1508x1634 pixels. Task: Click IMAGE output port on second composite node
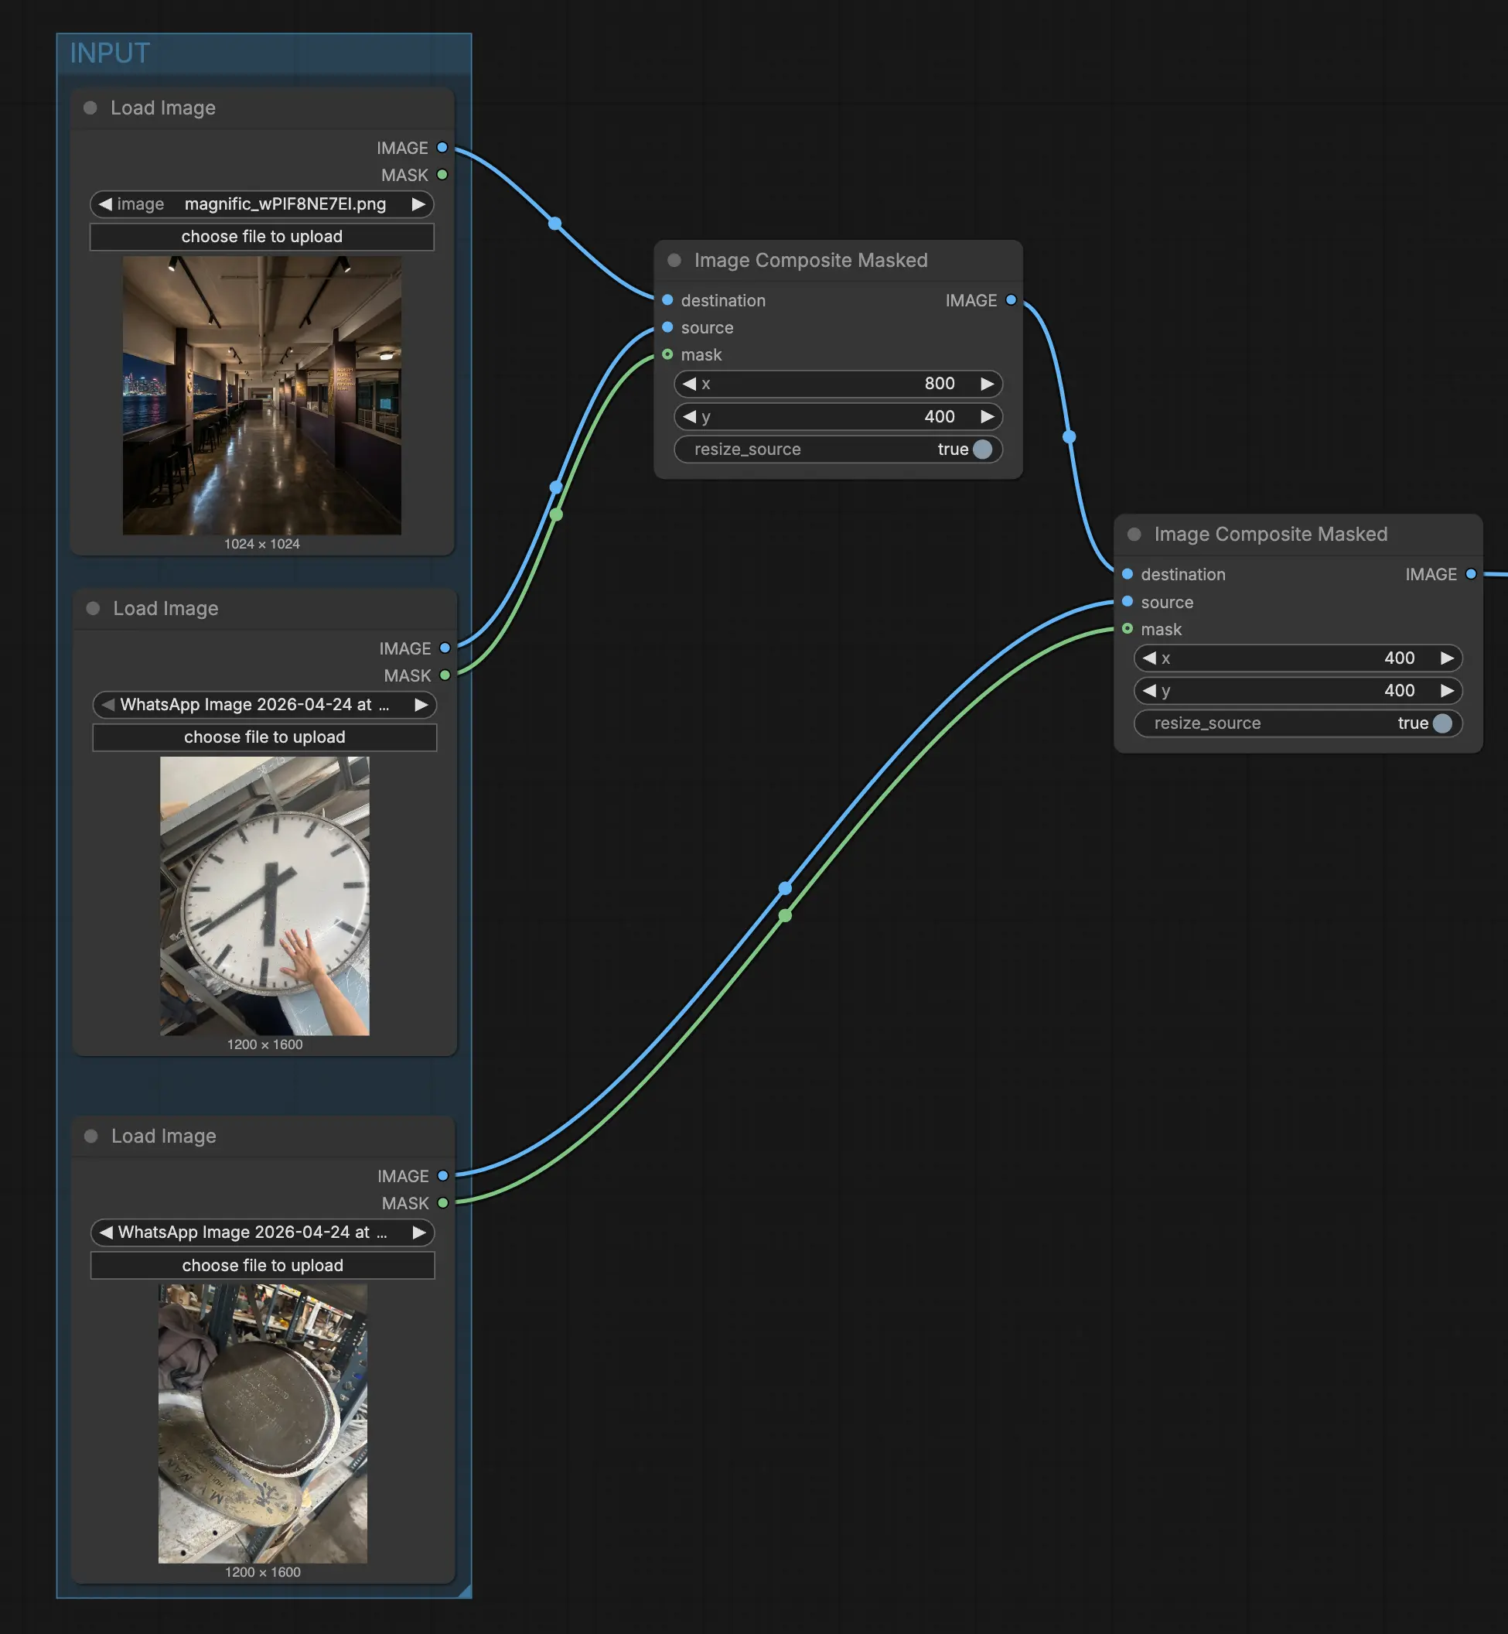point(1472,574)
